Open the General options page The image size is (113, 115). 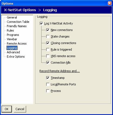tap(12, 17)
